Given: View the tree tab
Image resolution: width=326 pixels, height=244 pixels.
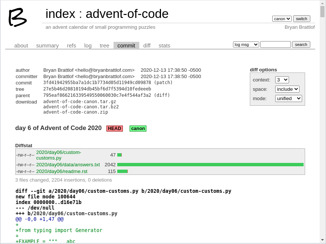Looking at the screenshot, I should click(x=104, y=46).
